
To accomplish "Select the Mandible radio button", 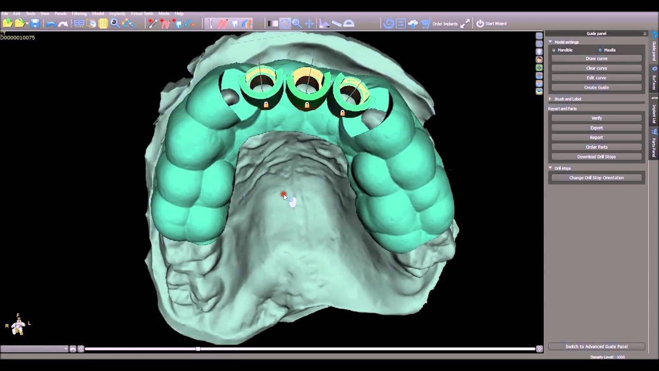I will pyautogui.click(x=554, y=50).
